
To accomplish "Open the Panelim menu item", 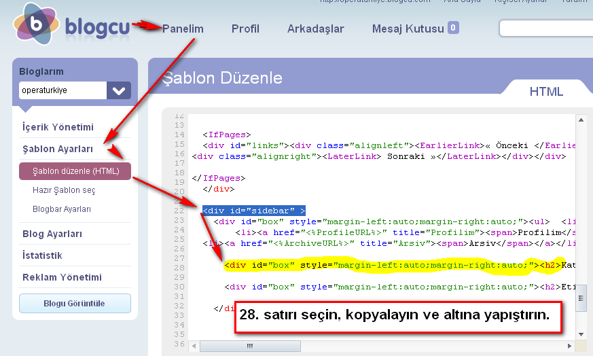I will tap(183, 29).
